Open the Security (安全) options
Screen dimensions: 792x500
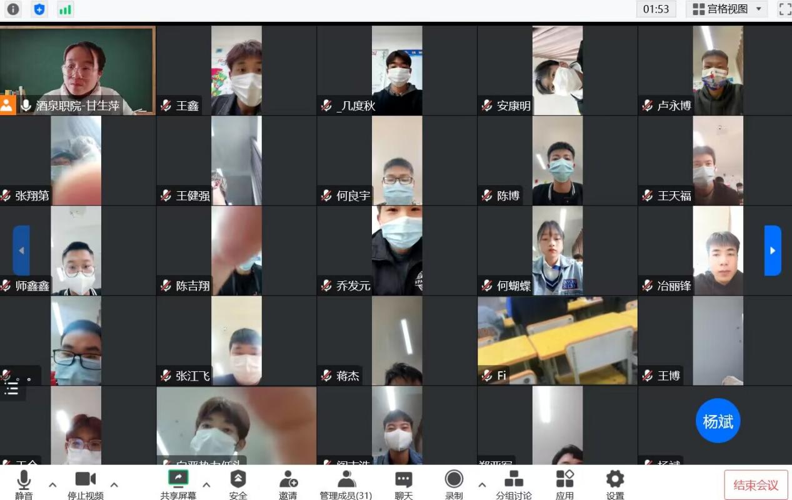(238, 484)
